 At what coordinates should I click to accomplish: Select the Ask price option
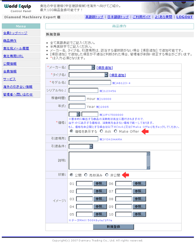(101, 131)
